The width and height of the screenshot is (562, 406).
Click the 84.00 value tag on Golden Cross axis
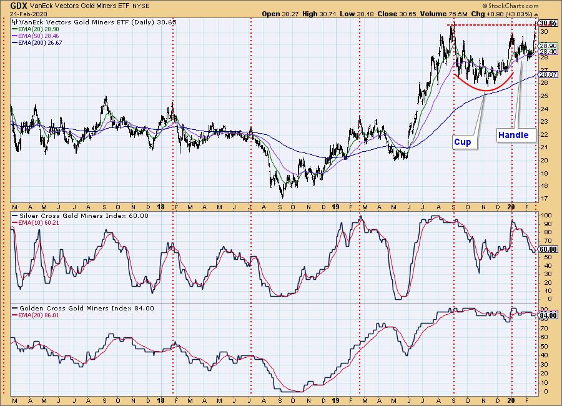[x=548, y=315]
